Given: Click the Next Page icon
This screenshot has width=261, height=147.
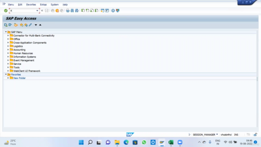Looking at the screenshot, I should [x=92, y=11].
